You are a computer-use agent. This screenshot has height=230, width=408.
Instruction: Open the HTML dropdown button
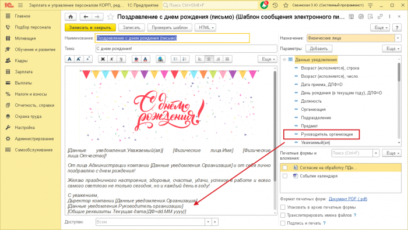coord(205,27)
